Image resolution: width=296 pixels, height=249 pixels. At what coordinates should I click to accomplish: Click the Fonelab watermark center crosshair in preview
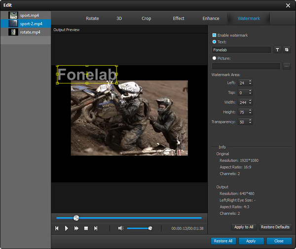coord(87,74)
